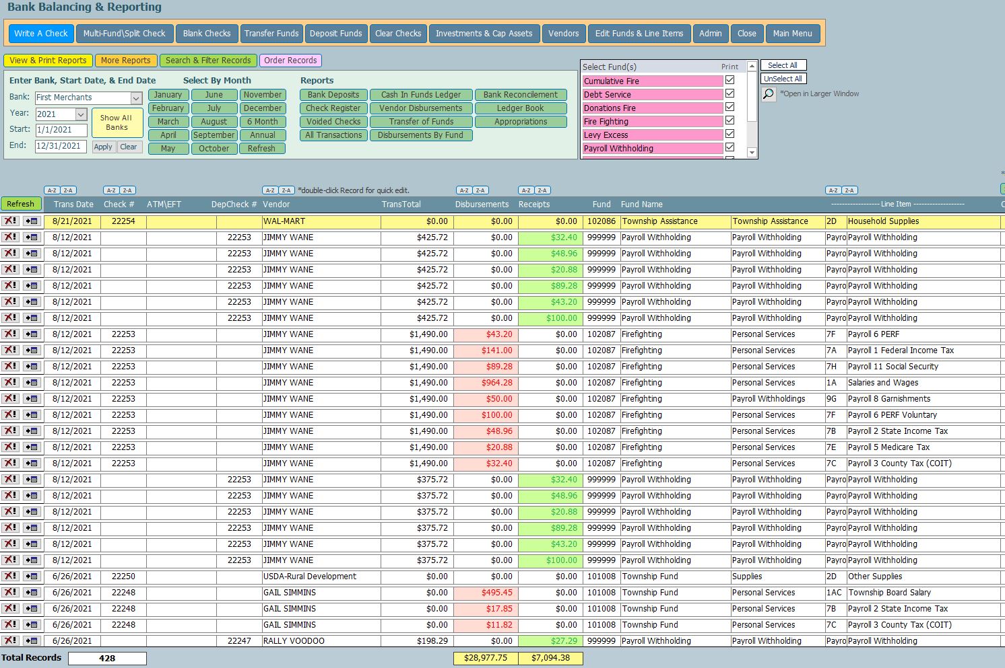Click the Start date input field
Screen dimensions: 1005x668
click(61, 130)
